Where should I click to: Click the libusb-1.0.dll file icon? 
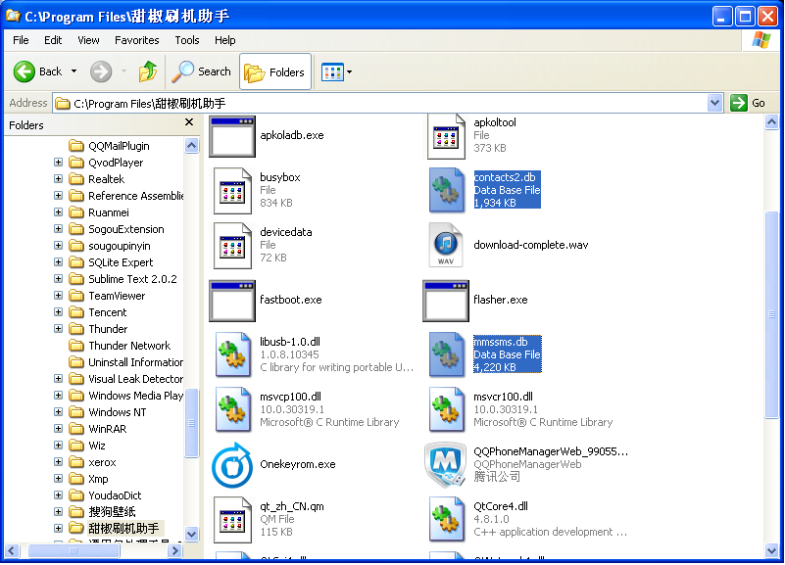point(232,354)
